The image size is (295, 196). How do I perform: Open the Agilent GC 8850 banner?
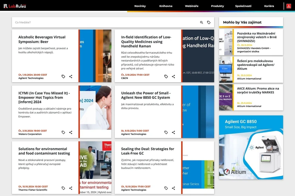(x=251, y=147)
